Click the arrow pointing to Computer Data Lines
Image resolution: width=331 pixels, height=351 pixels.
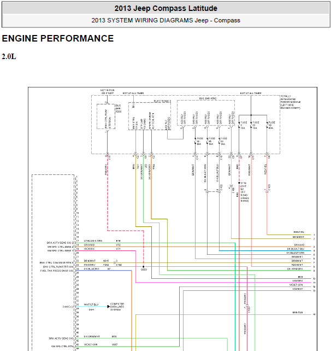tap(109, 307)
